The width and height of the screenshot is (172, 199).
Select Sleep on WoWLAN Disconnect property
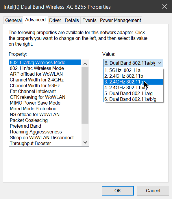click(45, 137)
